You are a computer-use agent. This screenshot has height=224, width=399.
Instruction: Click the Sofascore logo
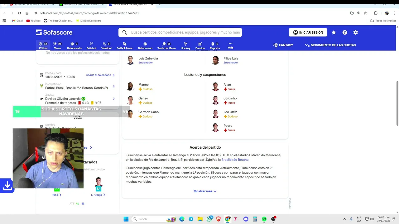54,32
